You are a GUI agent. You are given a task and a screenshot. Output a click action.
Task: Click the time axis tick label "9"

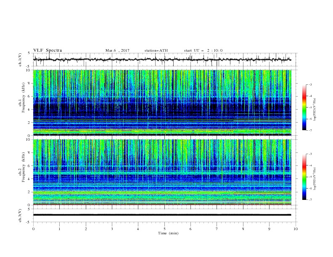tap(269, 229)
